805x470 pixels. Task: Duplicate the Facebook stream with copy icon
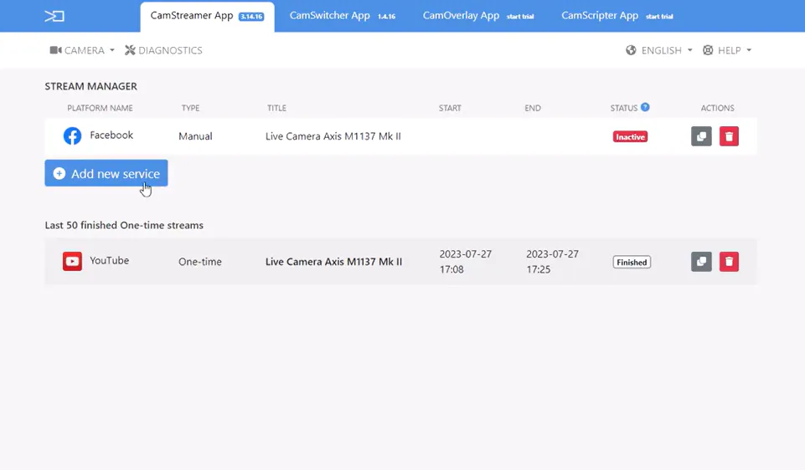click(x=701, y=136)
